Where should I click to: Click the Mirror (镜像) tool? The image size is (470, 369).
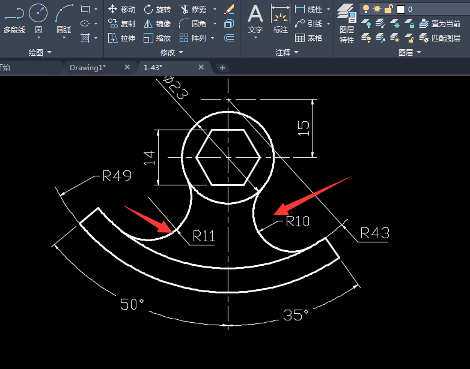coord(157,23)
